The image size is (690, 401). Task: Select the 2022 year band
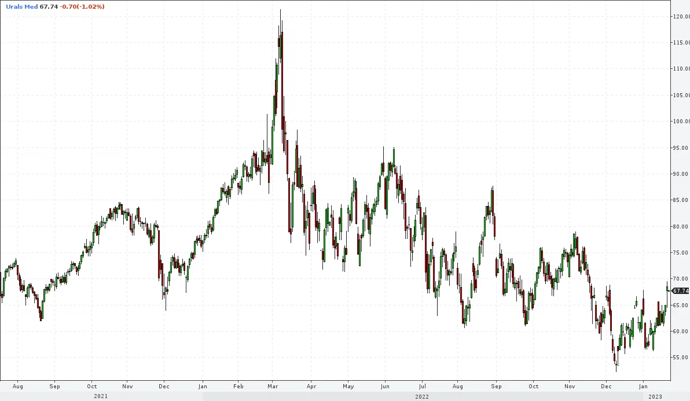422,396
